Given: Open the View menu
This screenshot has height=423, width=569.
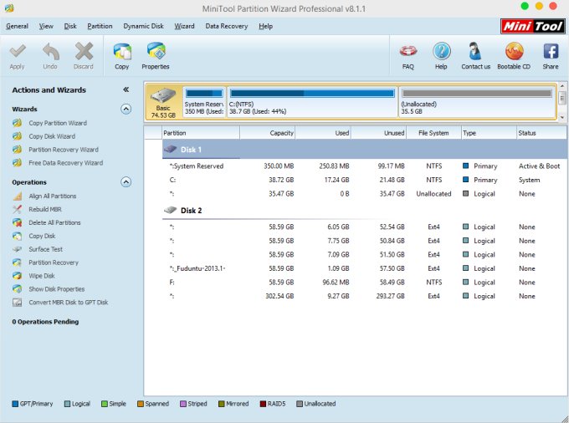Looking at the screenshot, I should tap(46, 26).
